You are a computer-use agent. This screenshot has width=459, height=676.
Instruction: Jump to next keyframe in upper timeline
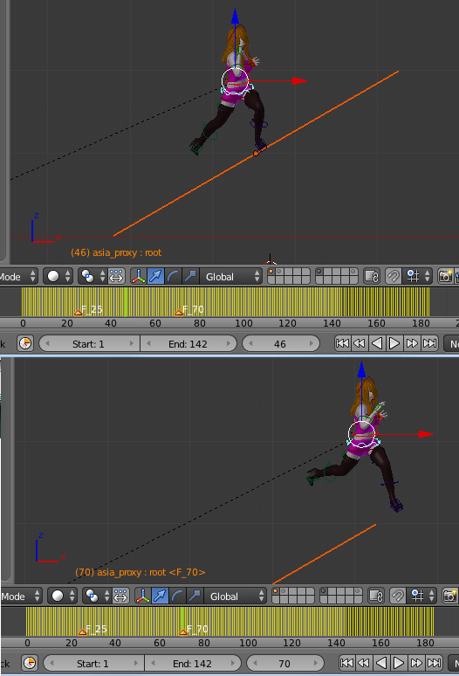click(412, 343)
